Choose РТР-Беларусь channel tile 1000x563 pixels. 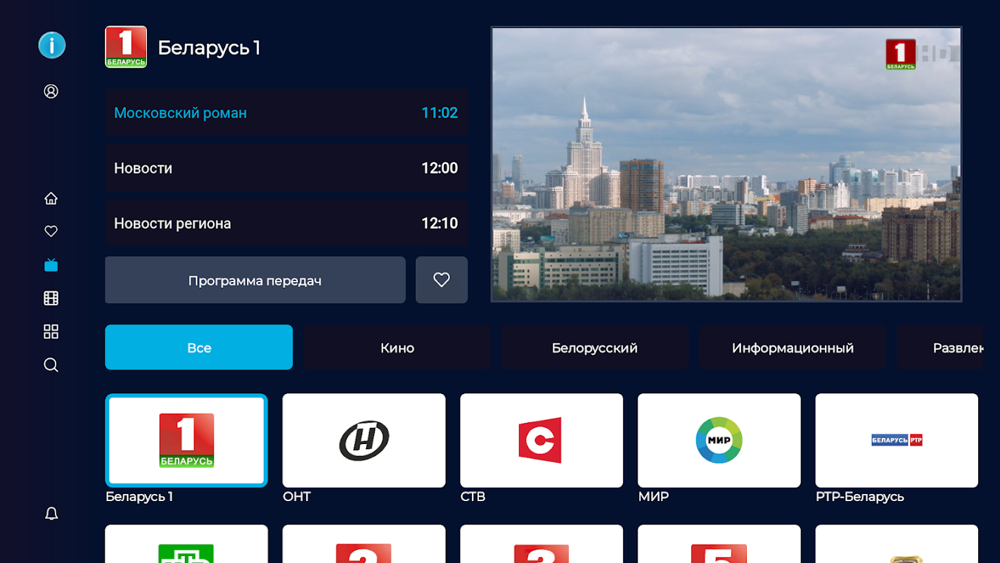pyautogui.click(x=897, y=441)
